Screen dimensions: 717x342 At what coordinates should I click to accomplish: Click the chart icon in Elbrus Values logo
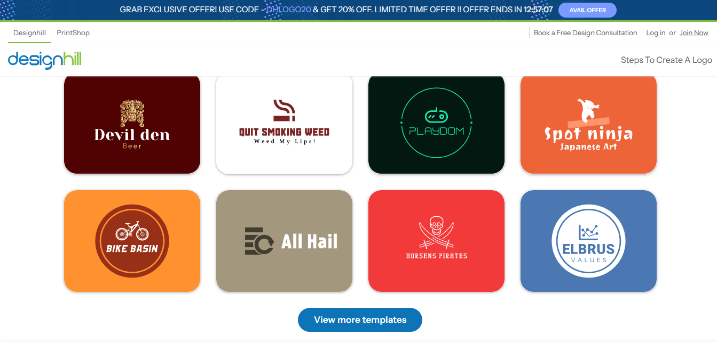point(588,232)
